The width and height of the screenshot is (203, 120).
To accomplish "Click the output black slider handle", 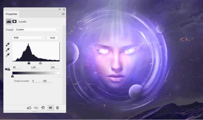I will coord(12,76).
